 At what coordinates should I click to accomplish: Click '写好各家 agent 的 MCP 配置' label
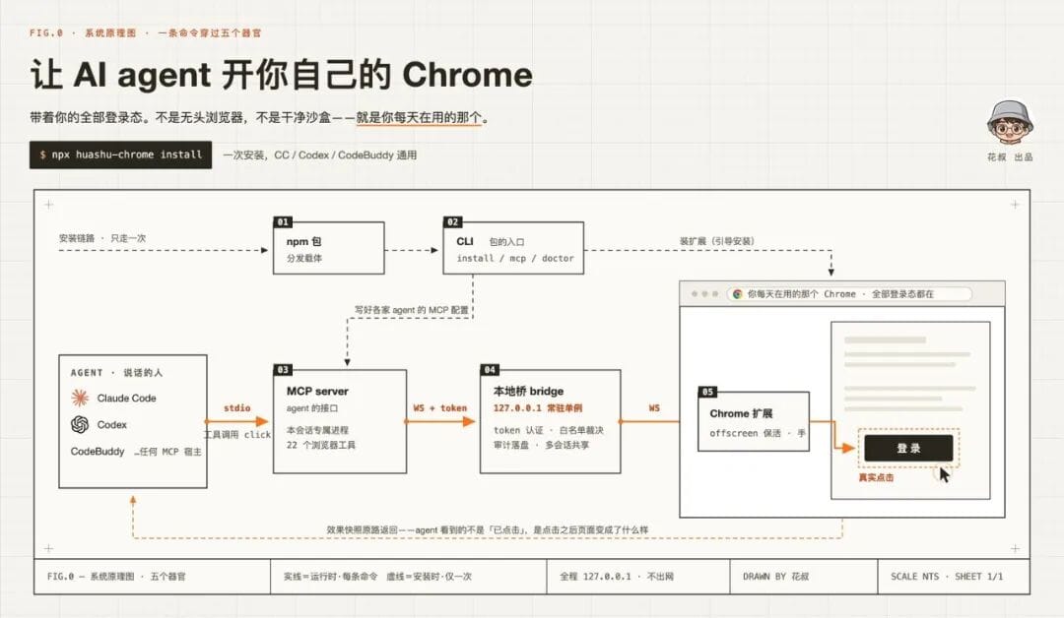click(411, 310)
